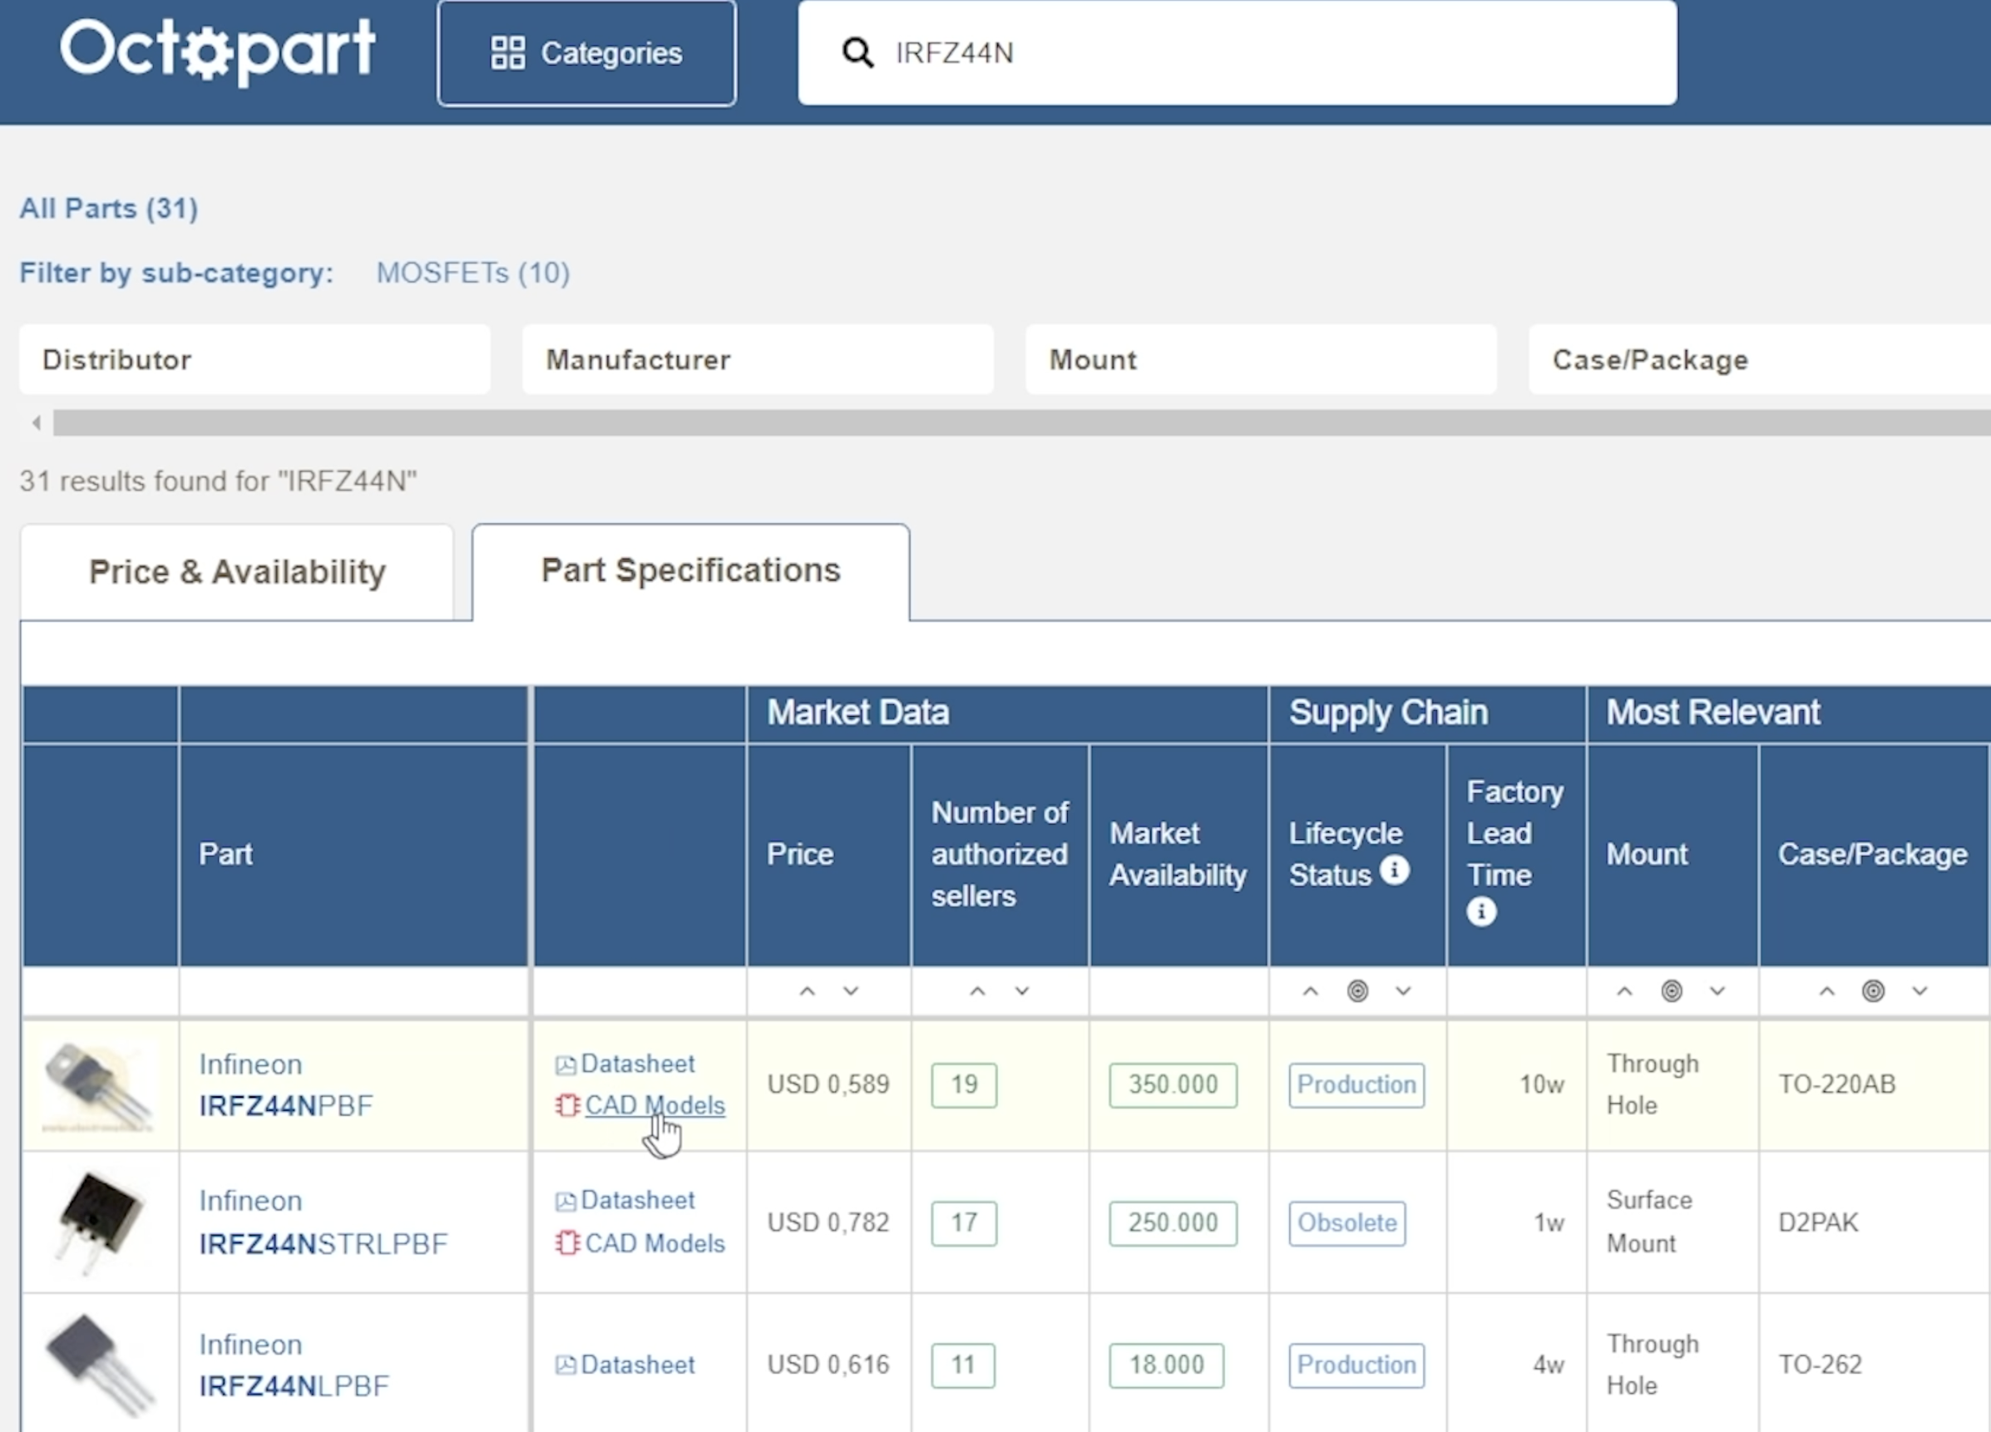Open the Manufacturer filter dropdown
1991x1432 pixels.
(758, 360)
